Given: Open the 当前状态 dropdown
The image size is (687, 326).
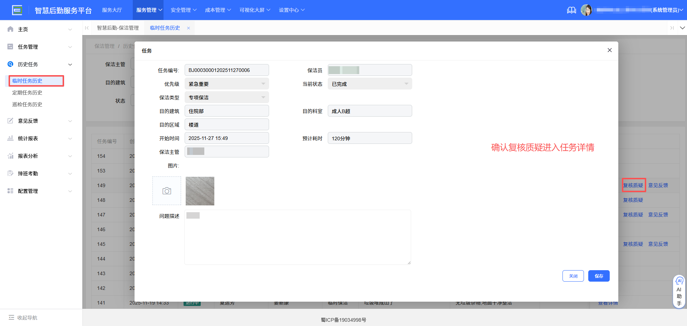Looking at the screenshot, I should pyautogui.click(x=370, y=84).
